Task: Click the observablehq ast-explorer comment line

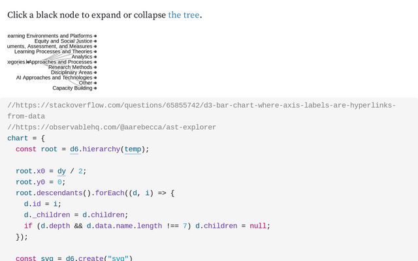Action: [x=112, y=127]
